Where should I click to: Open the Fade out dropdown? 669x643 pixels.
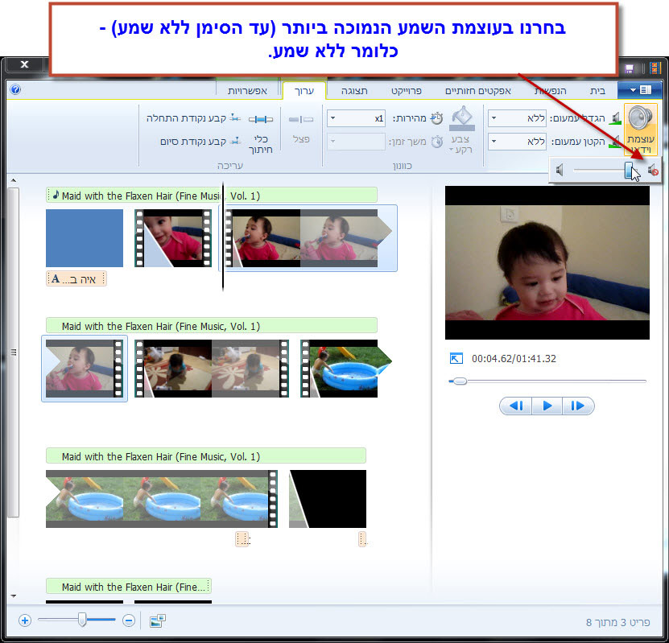tap(494, 141)
